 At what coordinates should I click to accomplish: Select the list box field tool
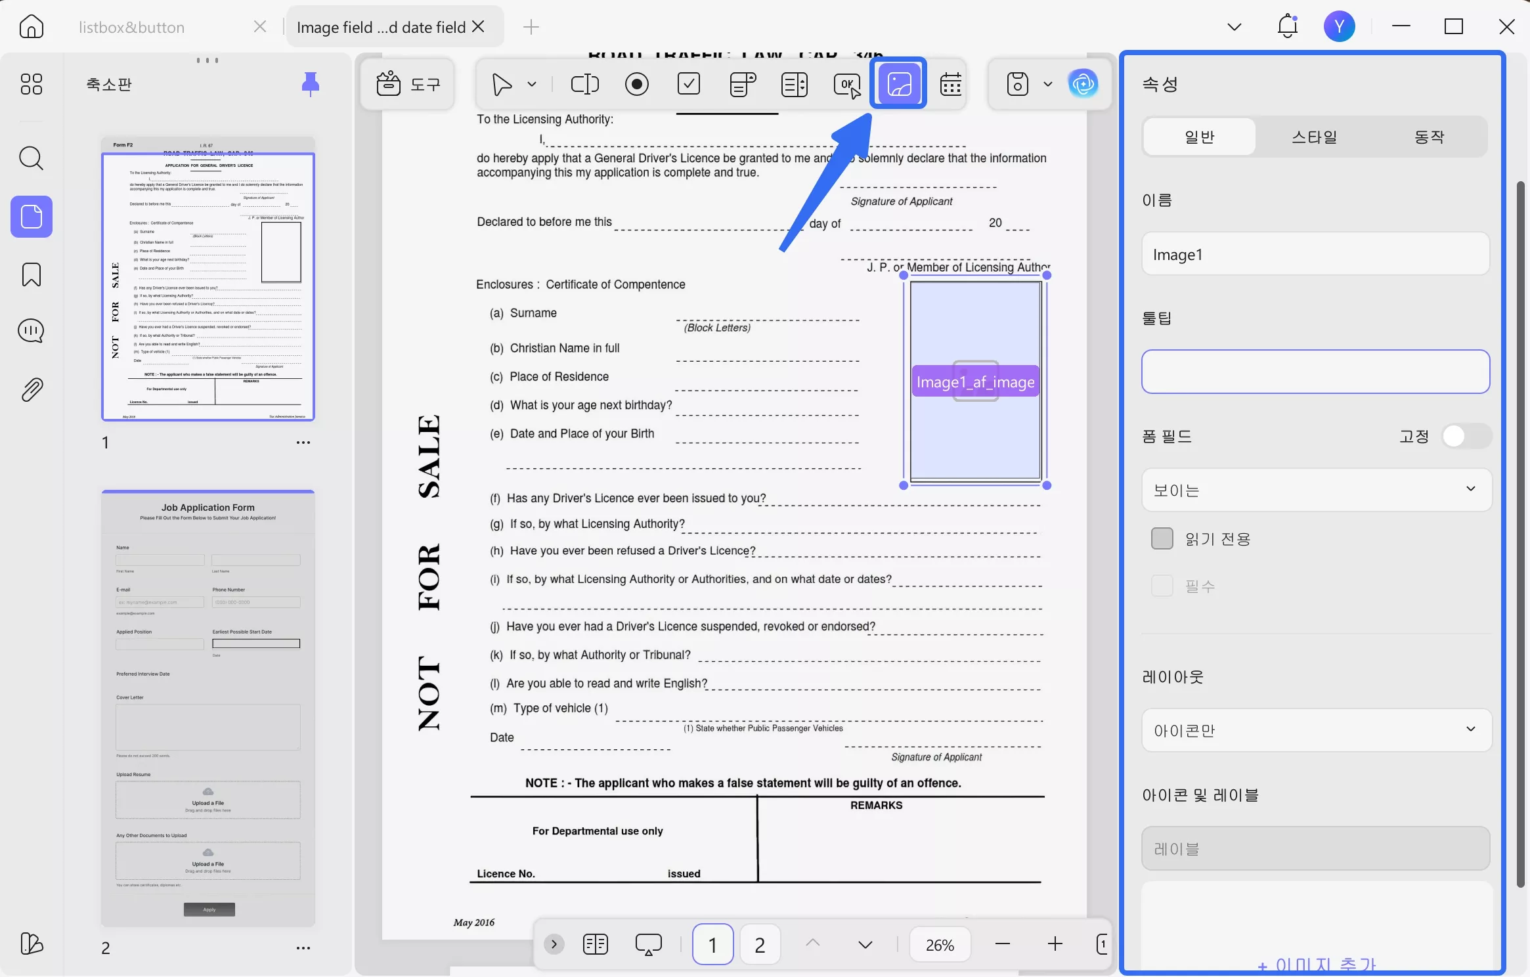pyautogui.click(x=795, y=84)
